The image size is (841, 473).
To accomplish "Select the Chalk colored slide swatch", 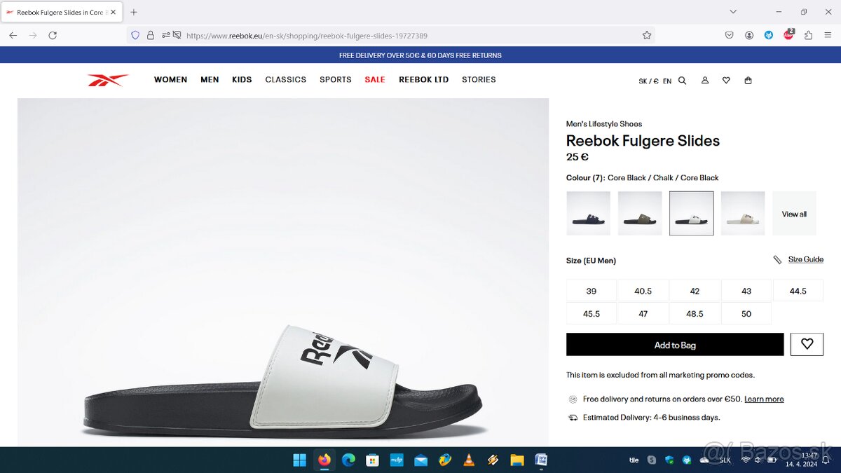I will (x=743, y=213).
